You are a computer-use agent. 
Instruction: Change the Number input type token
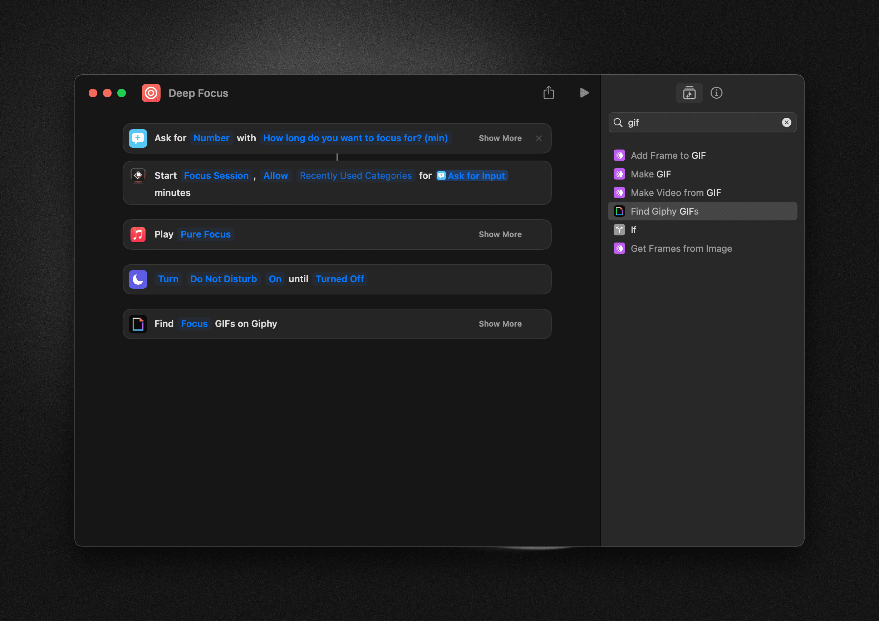pyautogui.click(x=211, y=138)
